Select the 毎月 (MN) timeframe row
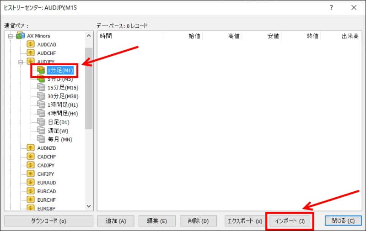 (x=60, y=139)
